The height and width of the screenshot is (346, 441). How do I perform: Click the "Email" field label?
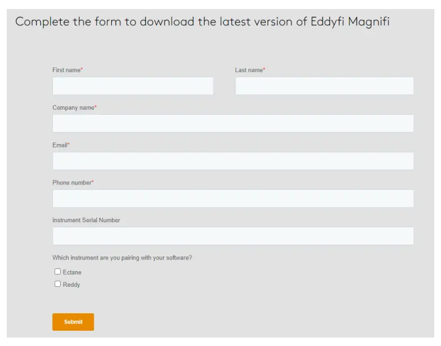[x=60, y=145]
